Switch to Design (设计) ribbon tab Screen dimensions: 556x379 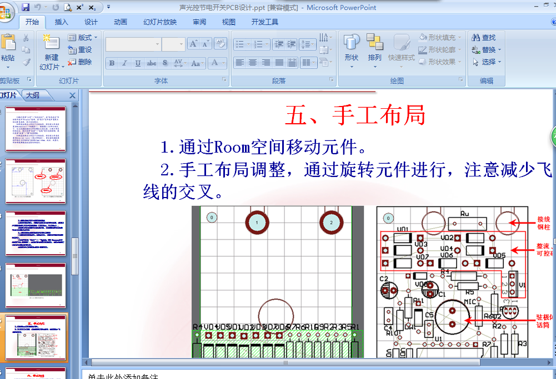pyautogui.click(x=91, y=22)
